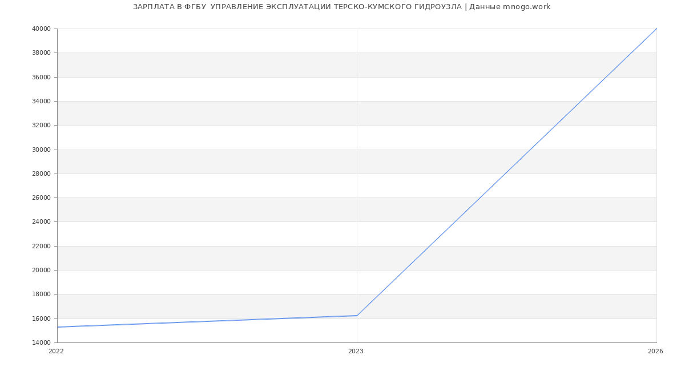
Task: Click the 34000 y-axis label
Action: point(42,101)
